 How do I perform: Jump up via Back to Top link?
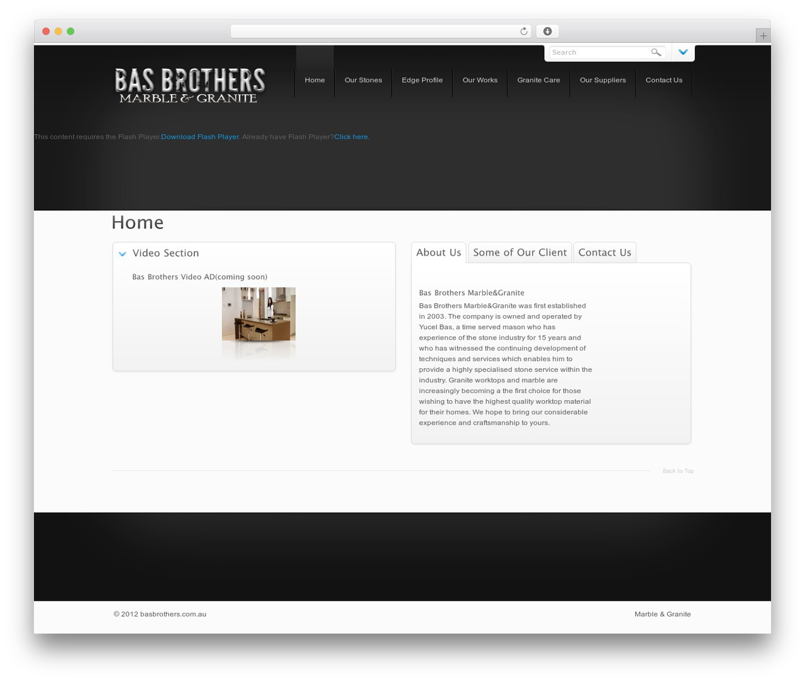[678, 471]
